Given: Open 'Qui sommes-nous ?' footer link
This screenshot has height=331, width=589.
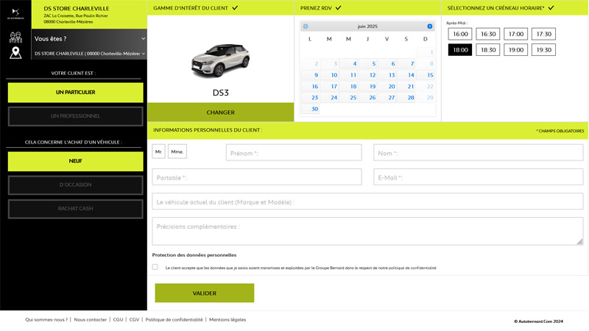Looking at the screenshot, I should 46,320.
